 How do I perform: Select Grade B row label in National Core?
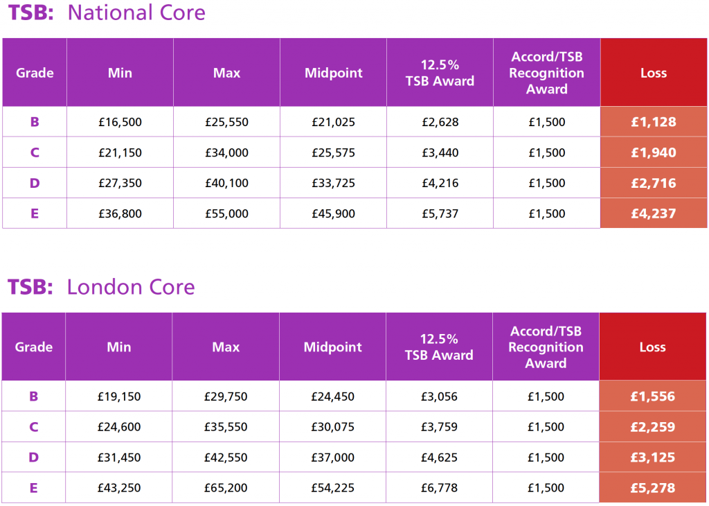point(35,123)
